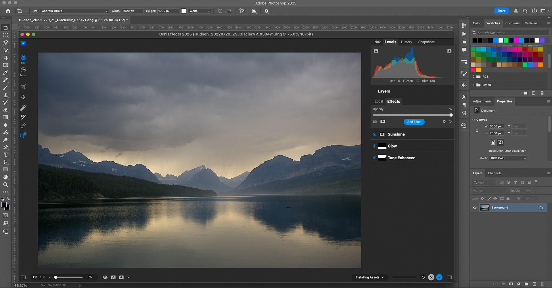552x288 pixels.
Task: Switch to the History tab
Action: 406,42
